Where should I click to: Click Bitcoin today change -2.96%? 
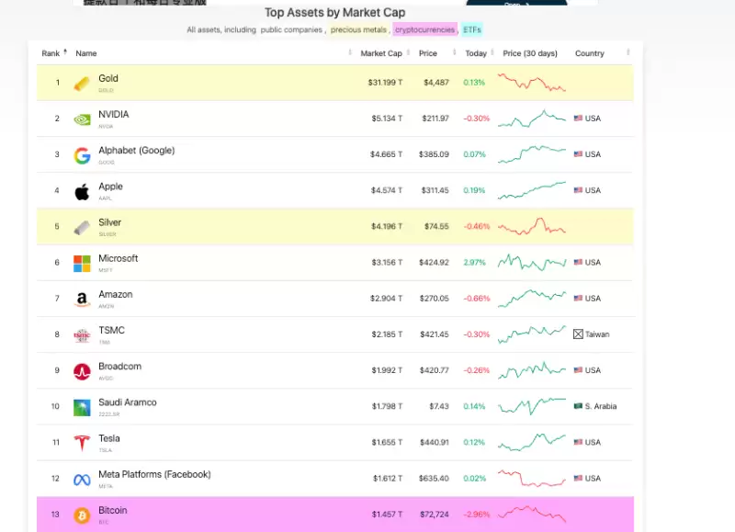[x=476, y=515]
